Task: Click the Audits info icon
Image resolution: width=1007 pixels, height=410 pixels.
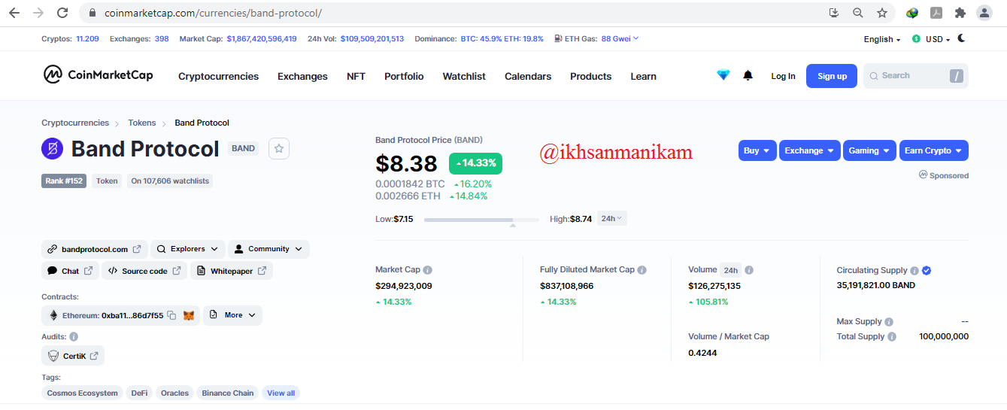Action: point(74,337)
